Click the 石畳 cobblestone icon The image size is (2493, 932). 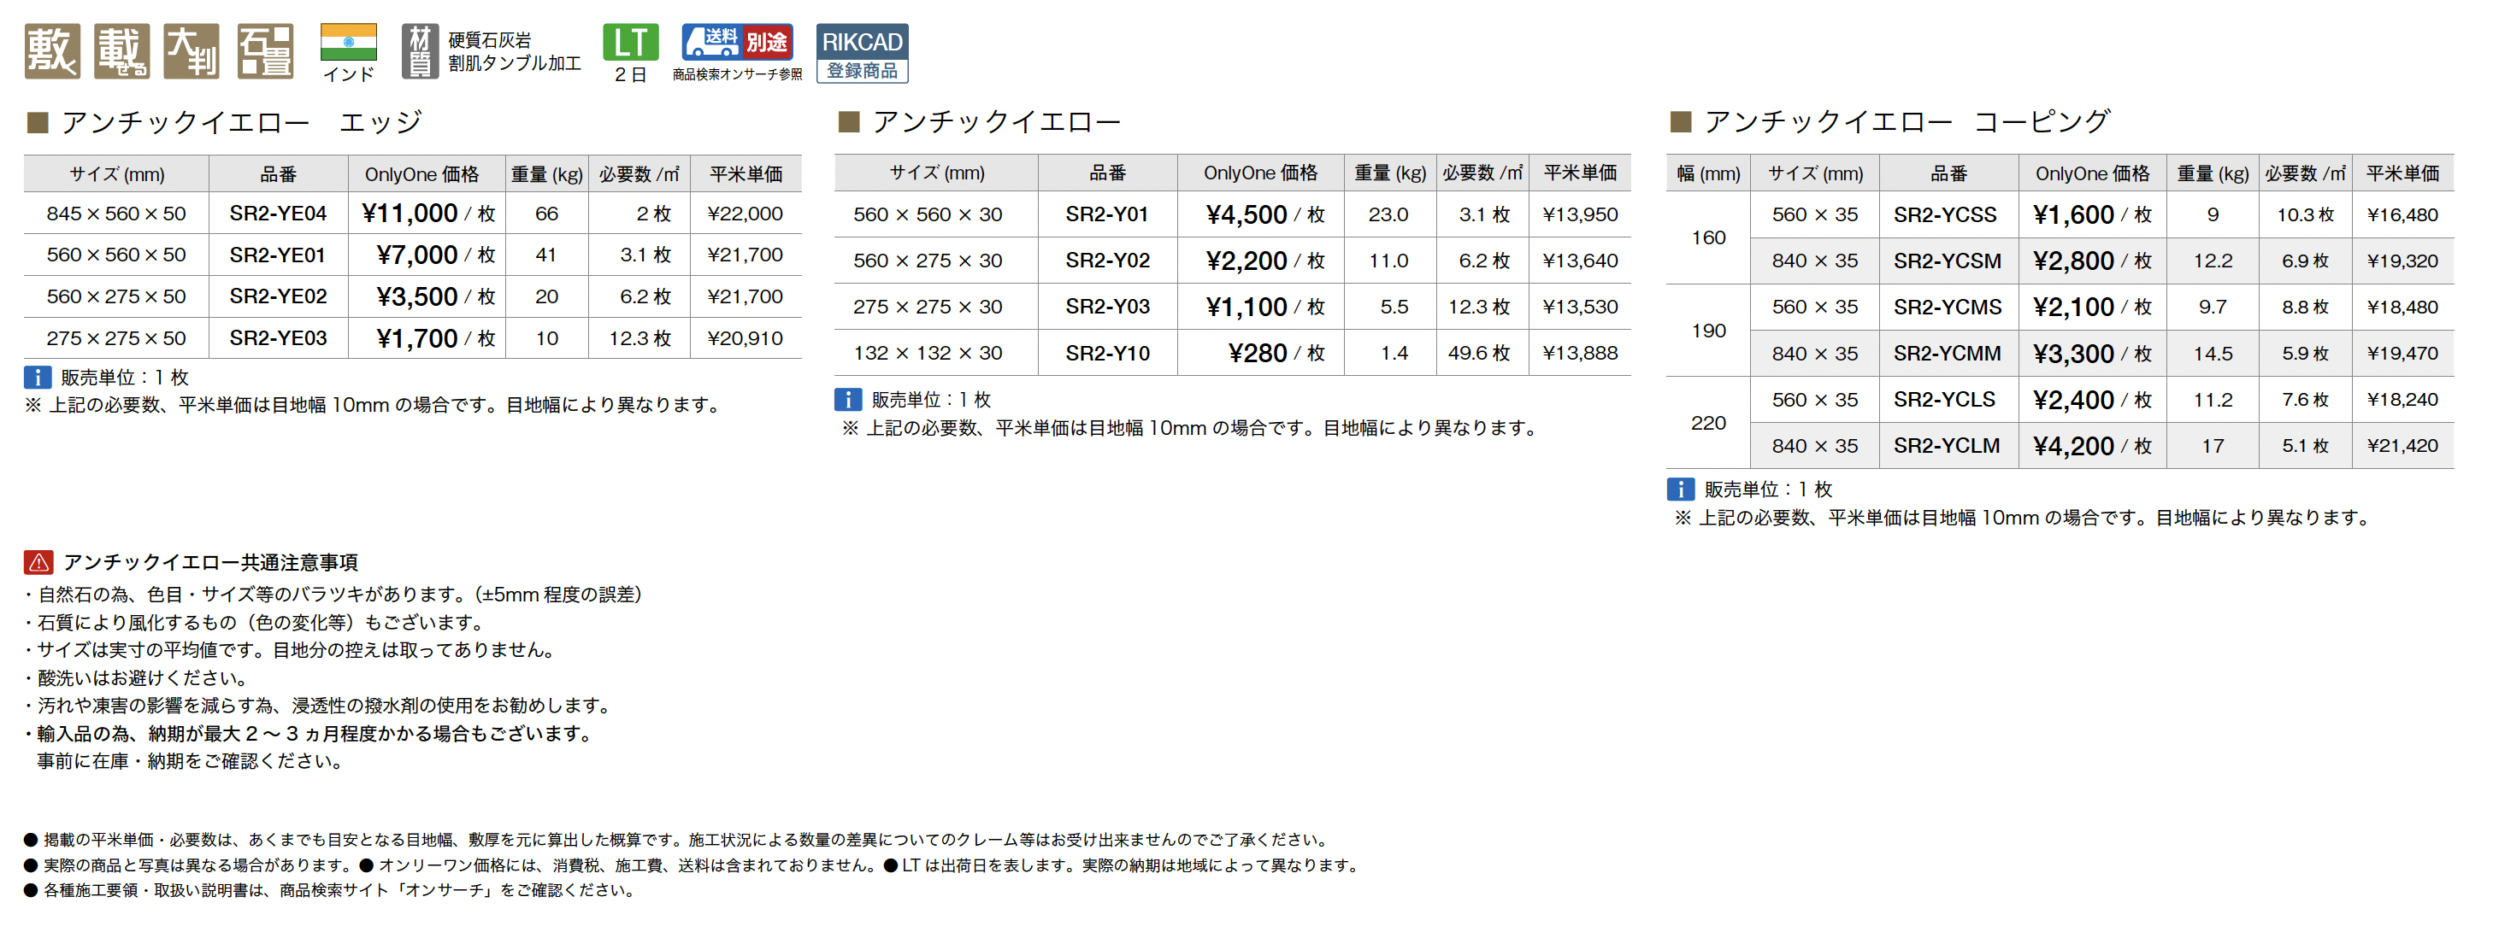coord(265,51)
